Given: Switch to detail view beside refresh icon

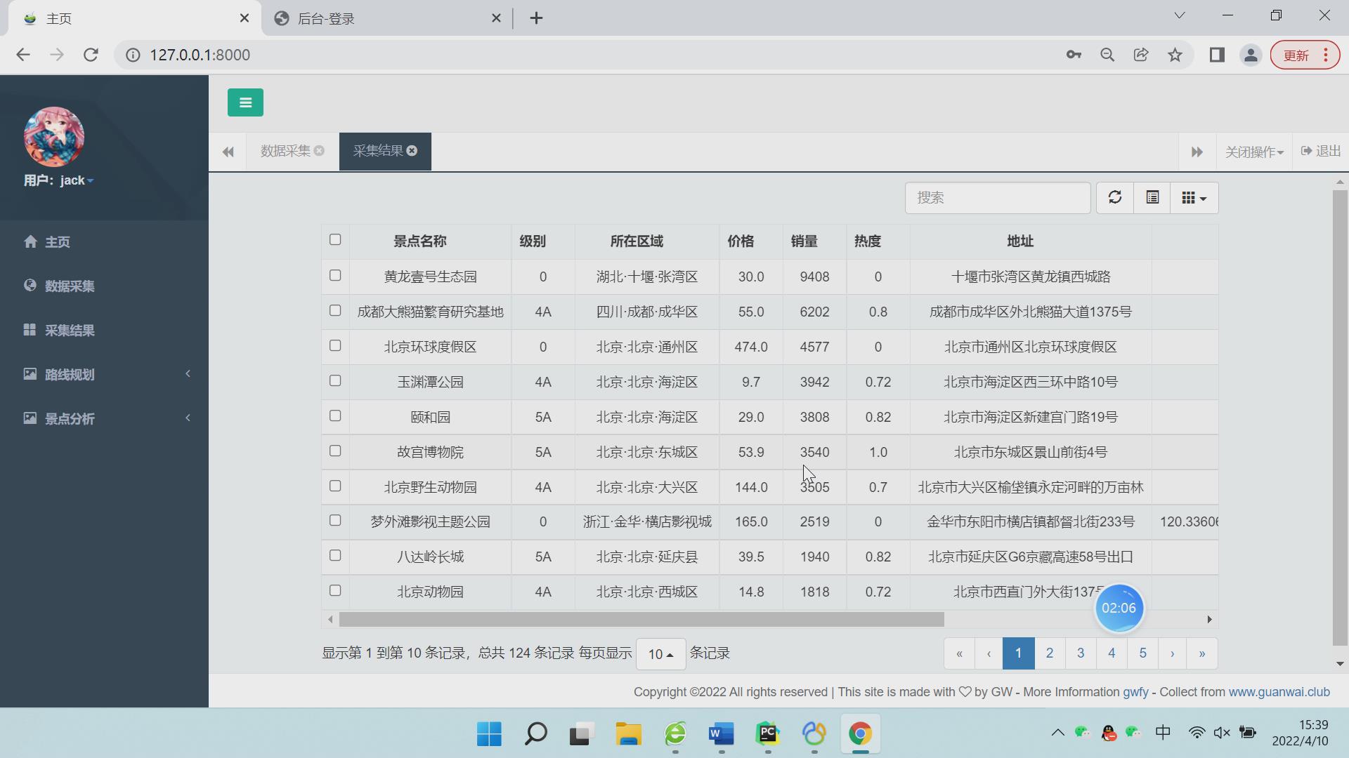Looking at the screenshot, I should [x=1151, y=197].
